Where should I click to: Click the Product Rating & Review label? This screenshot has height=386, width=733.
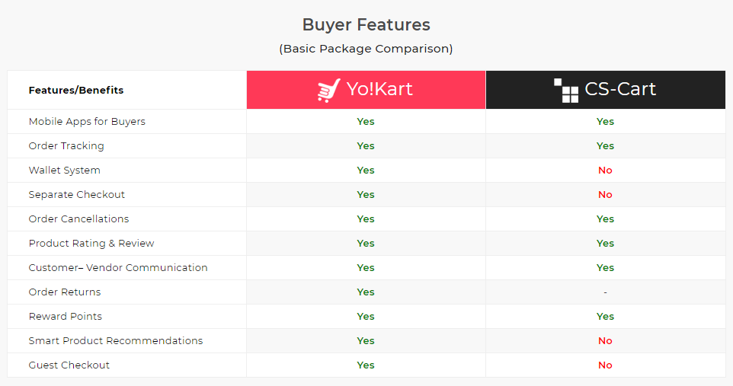(x=91, y=243)
